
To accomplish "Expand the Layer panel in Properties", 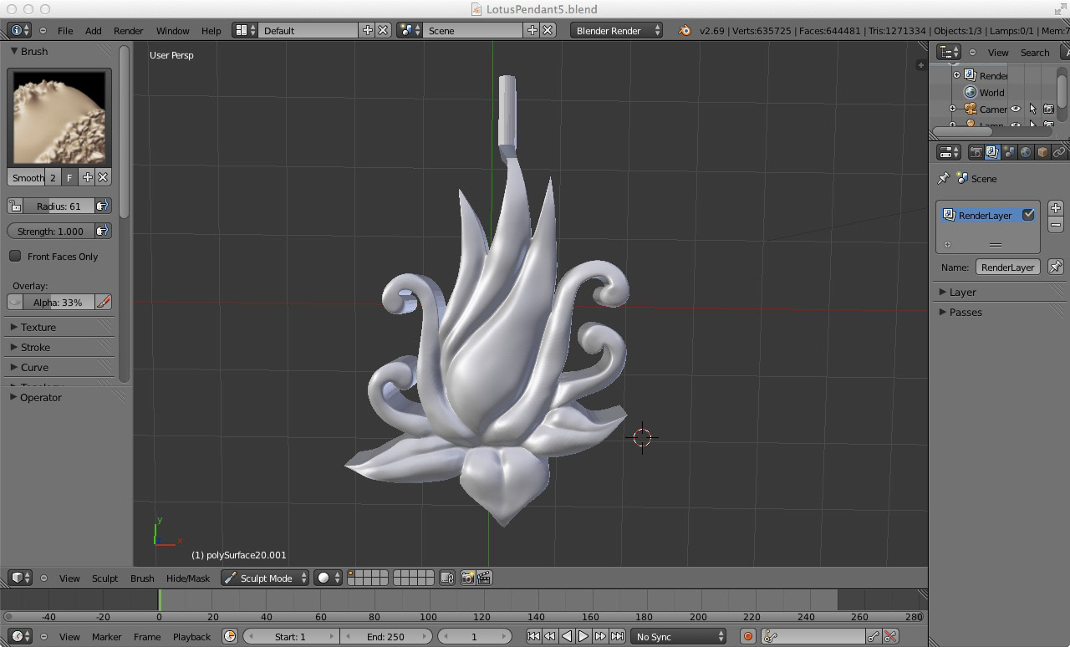I will 999,292.
